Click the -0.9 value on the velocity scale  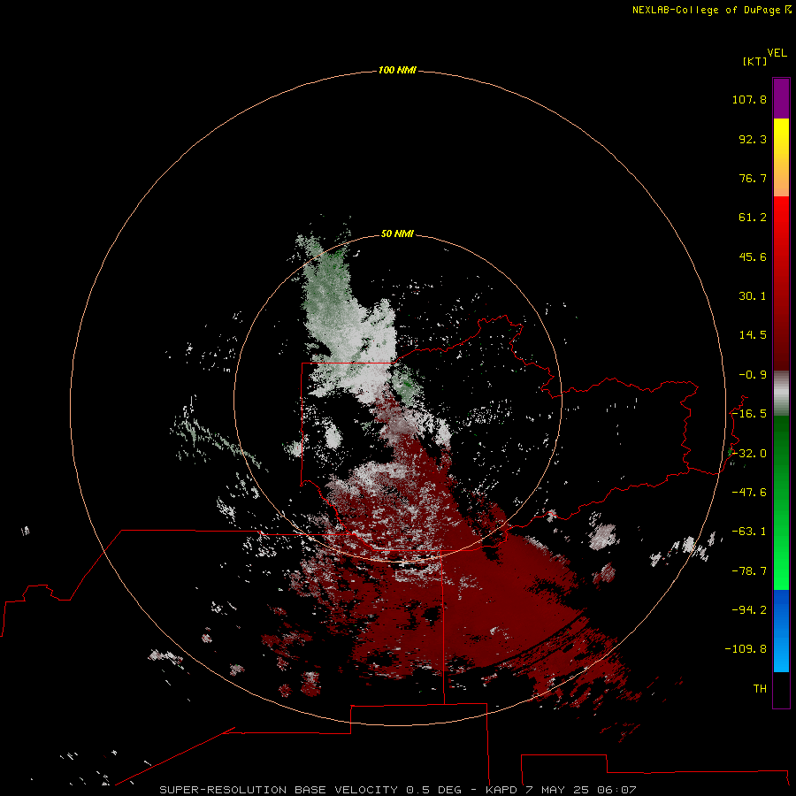pos(753,375)
